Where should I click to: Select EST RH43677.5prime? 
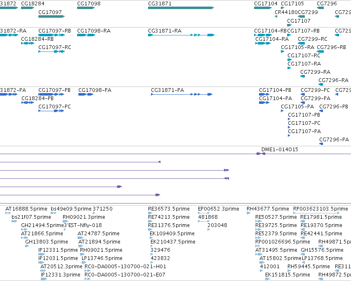[x=248, y=213]
